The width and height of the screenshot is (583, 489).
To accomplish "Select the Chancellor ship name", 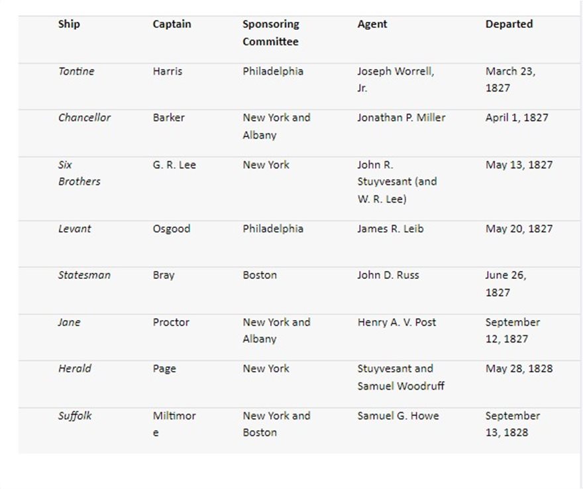I will point(84,117).
